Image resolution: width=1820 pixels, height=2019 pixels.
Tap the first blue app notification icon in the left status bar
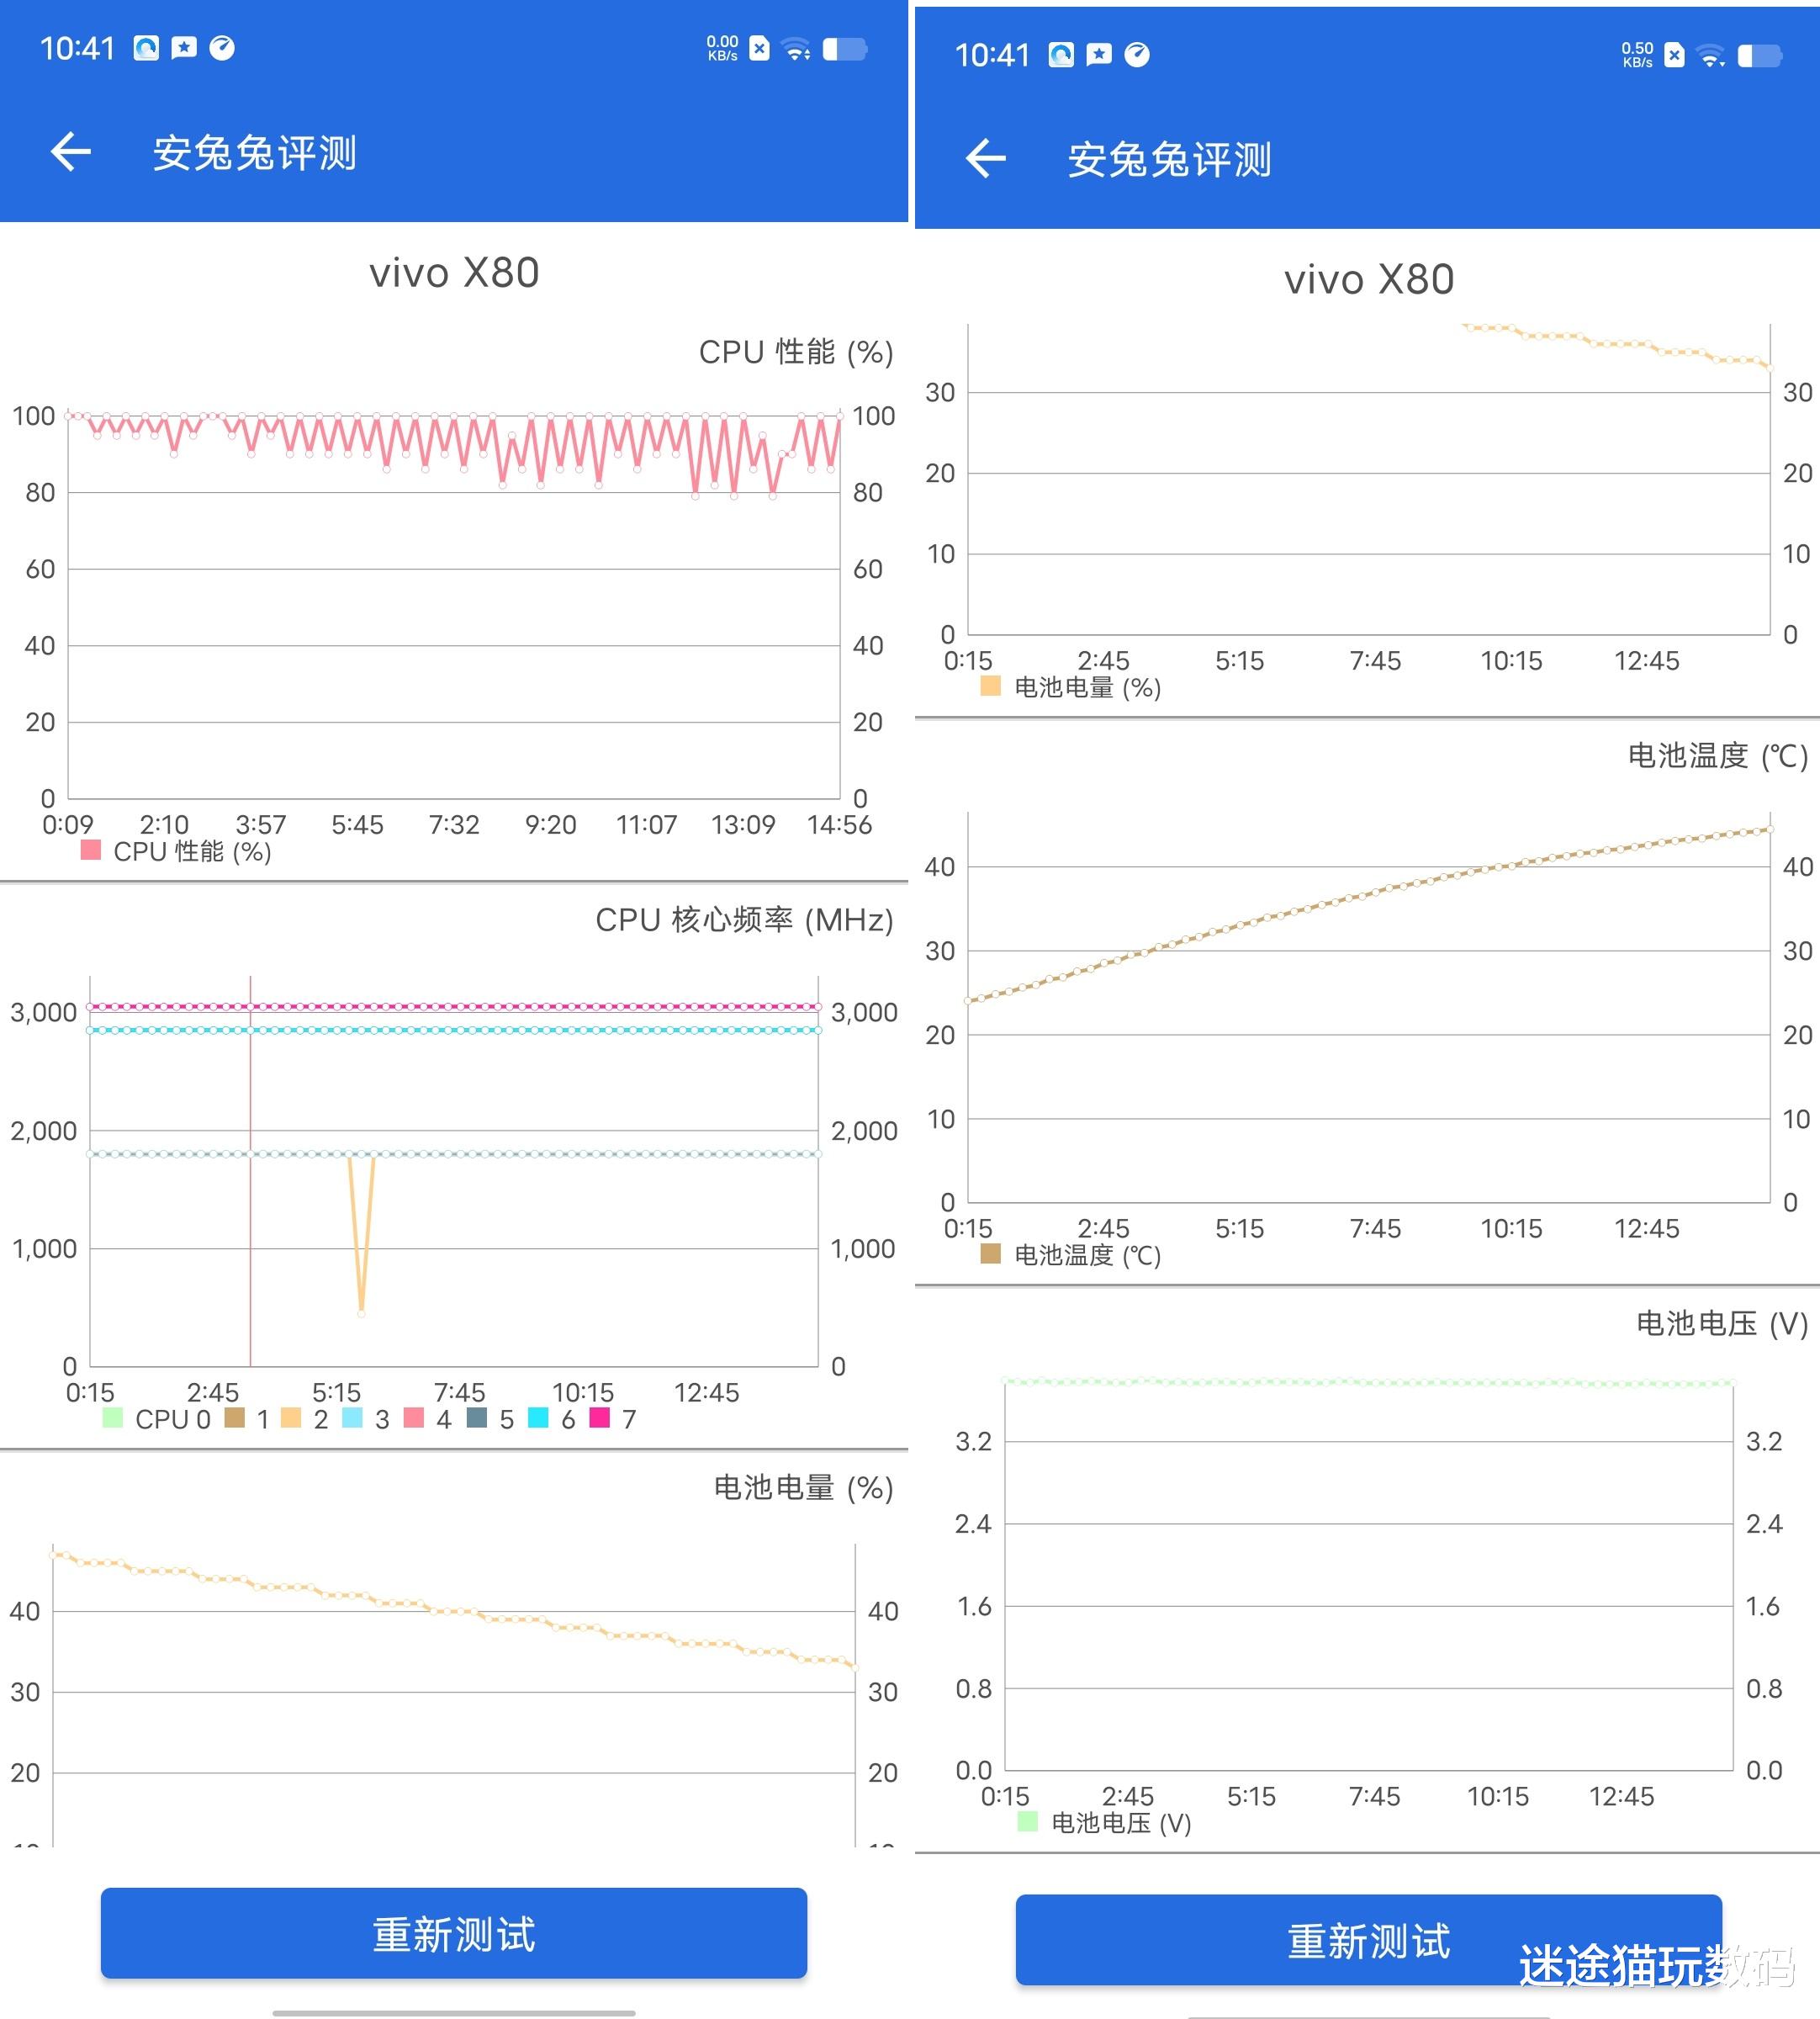146,48
